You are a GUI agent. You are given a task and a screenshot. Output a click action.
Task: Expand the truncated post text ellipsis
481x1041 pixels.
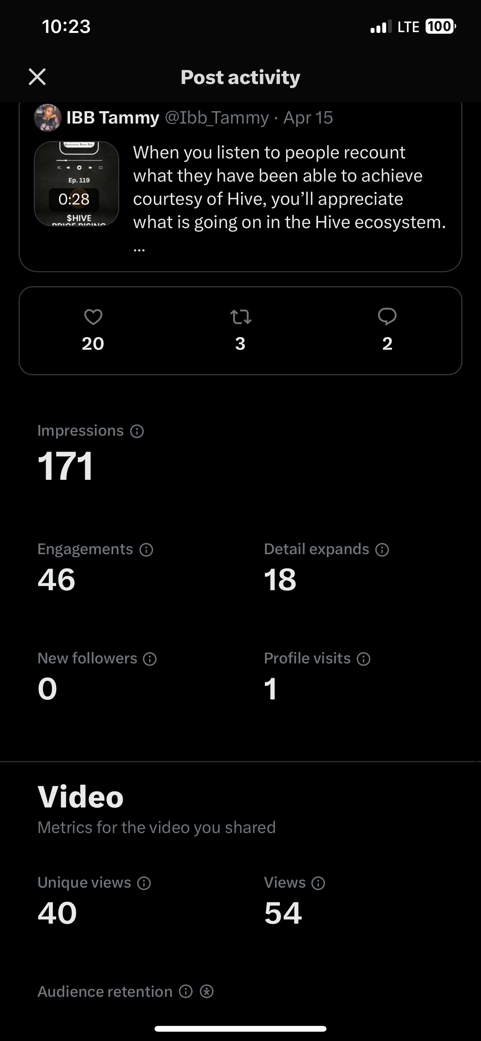(139, 249)
